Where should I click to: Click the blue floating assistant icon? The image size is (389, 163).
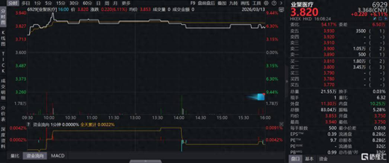[260, 97]
